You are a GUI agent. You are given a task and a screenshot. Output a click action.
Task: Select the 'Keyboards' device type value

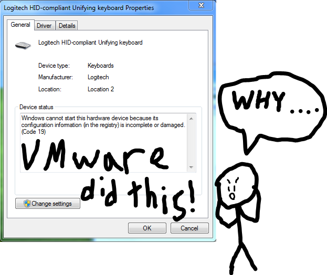click(x=101, y=66)
